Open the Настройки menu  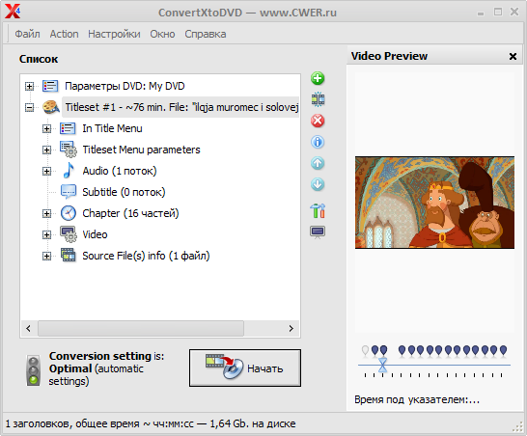pyautogui.click(x=114, y=34)
